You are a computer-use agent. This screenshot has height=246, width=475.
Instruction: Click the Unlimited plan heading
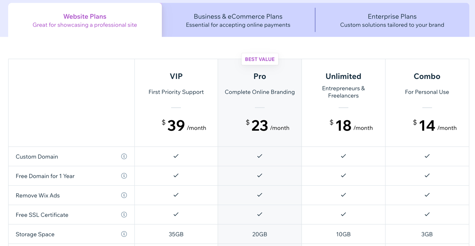[343, 76]
